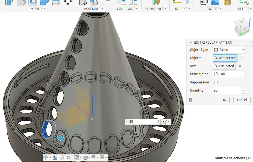Open the Distribution Full dropdown

tap(229, 74)
